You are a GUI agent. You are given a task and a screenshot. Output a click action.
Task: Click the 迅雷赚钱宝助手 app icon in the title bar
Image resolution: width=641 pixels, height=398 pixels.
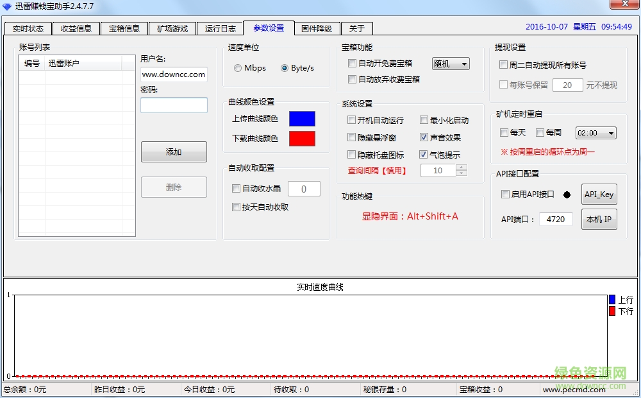(x=6, y=5)
